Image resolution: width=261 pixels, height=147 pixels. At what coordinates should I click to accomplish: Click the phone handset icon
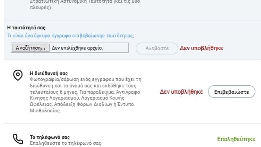click(x=18, y=139)
